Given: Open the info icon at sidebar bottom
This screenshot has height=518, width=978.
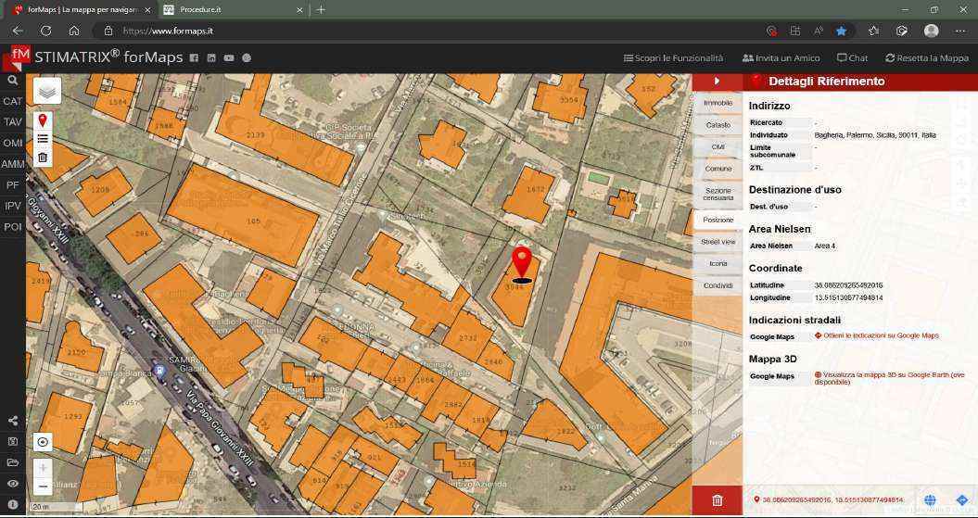Looking at the screenshot, I should (x=12, y=504).
